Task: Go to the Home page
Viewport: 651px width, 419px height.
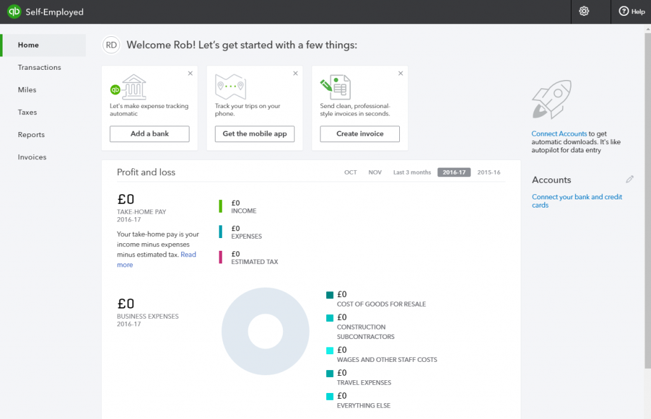Action: [x=44, y=45]
